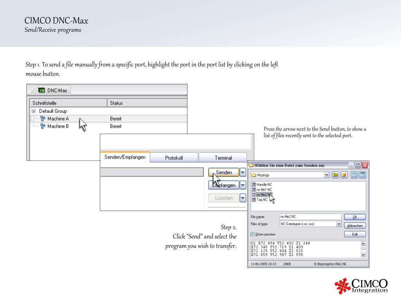
Task: Click the Bereit status of Machine B
Action: coord(116,126)
